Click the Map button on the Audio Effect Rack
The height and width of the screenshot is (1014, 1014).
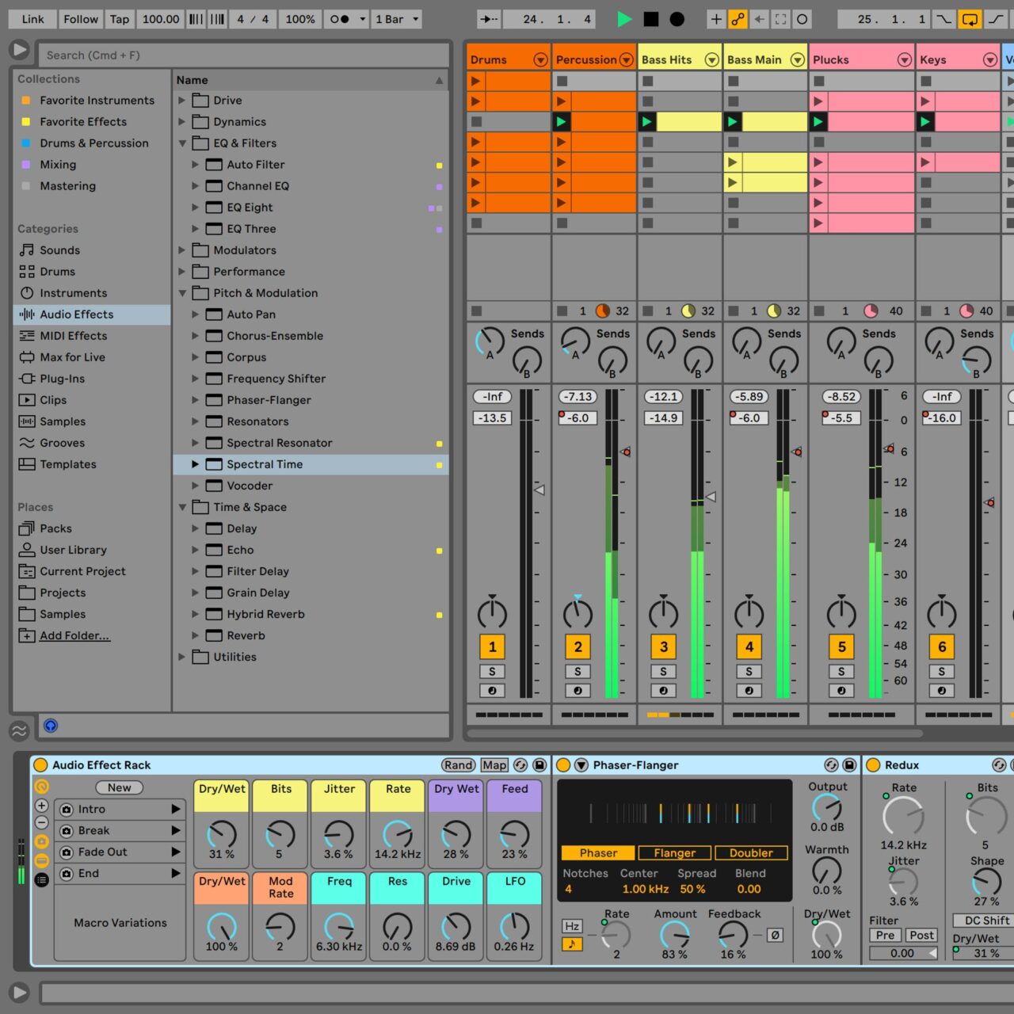point(494,765)
